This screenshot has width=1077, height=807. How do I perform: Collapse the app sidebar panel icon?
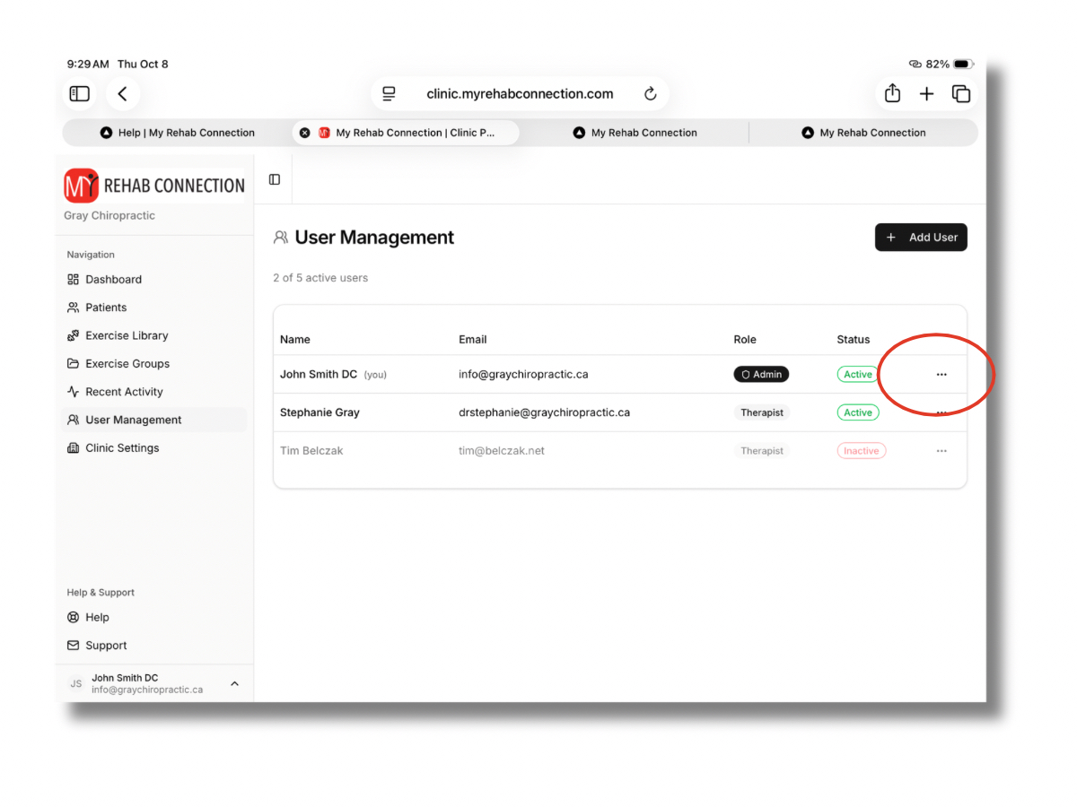pyautogui.click(x=275, y=179)
